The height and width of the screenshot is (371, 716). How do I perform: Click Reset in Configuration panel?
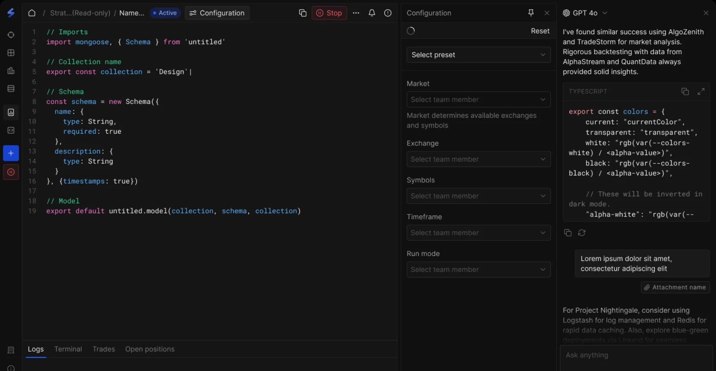pyautogui.click(x=540, y=31)
